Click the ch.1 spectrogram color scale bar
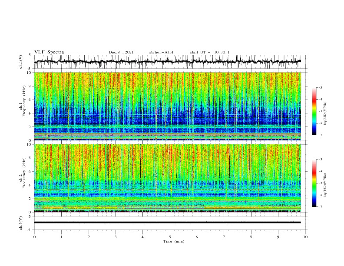The width and height of the screenshot is (344, 266). pyautogui.click(x=314, y=111)
